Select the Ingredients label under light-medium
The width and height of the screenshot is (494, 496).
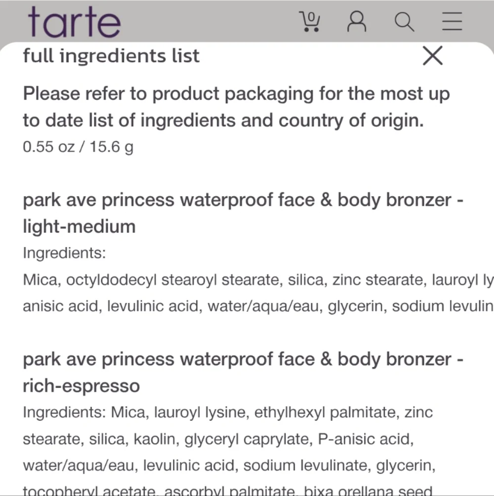pos(64,252)
